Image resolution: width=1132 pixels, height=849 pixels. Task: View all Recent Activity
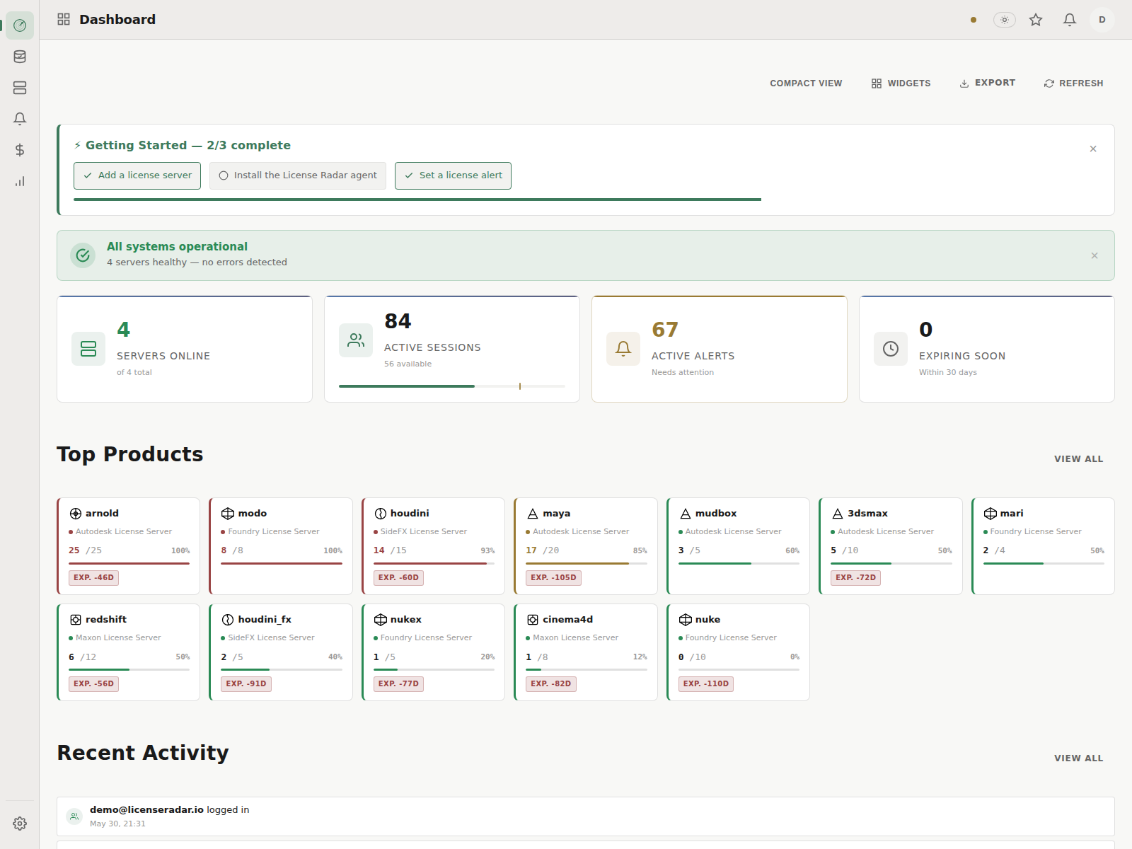pyautogui.click(x=1078, y=758)
